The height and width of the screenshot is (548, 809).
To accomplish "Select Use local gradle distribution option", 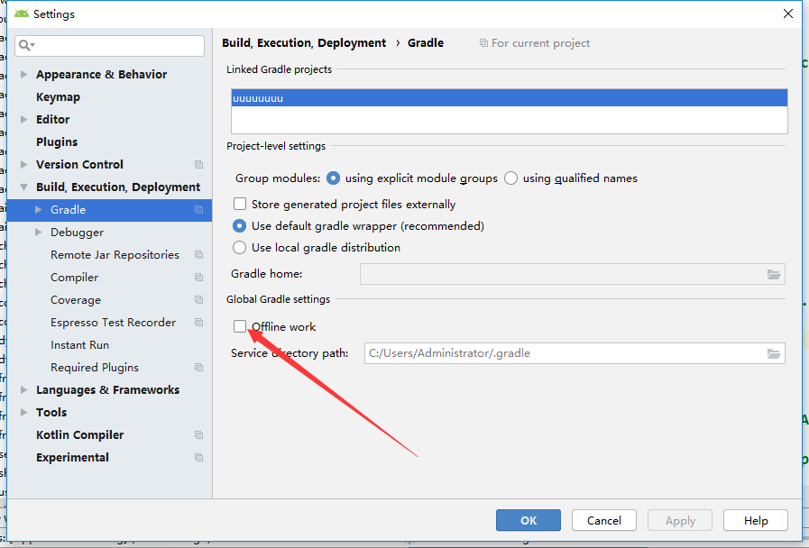I will pyautogui.click(x=239, y=248).
